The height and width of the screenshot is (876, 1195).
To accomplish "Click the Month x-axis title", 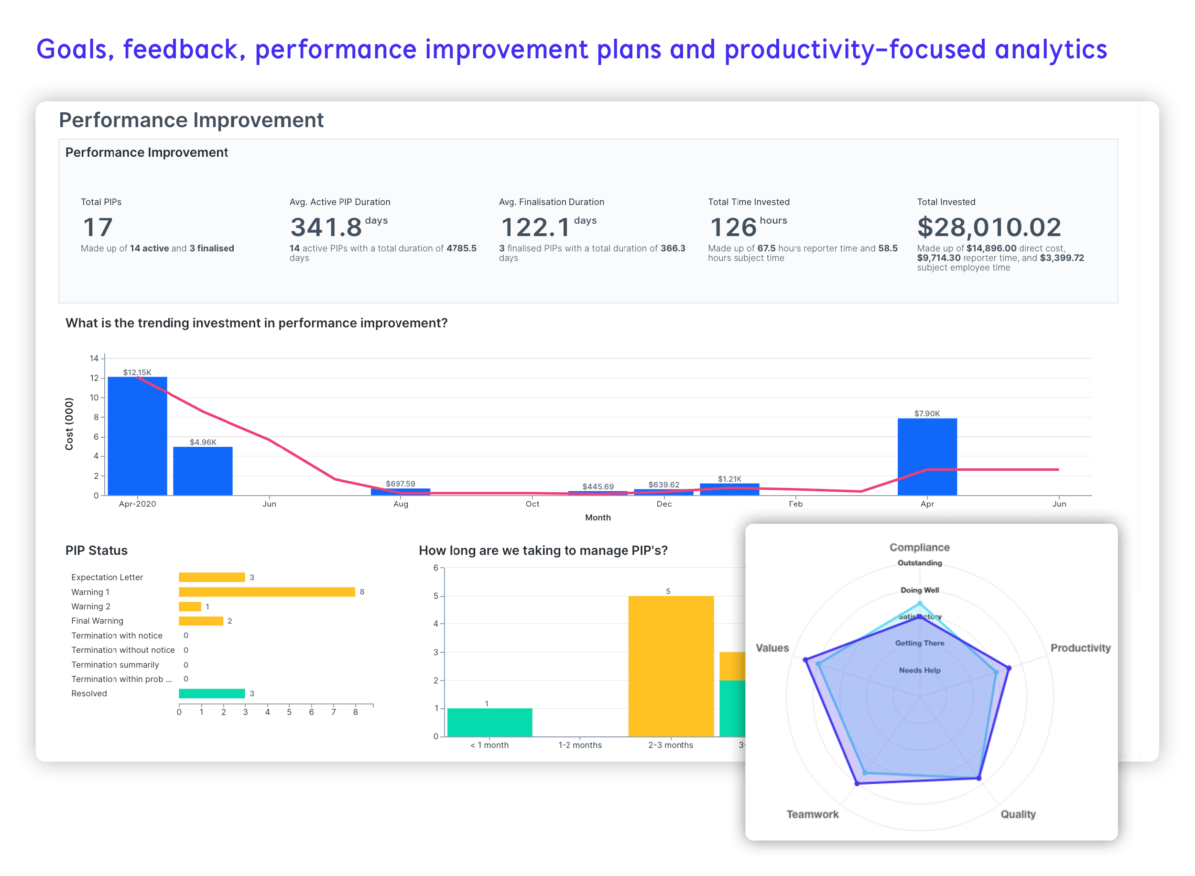I will [598, 518].
